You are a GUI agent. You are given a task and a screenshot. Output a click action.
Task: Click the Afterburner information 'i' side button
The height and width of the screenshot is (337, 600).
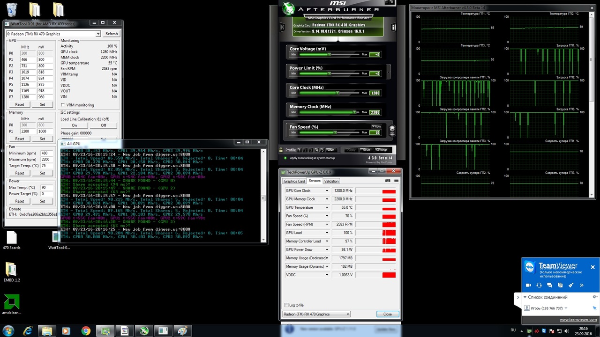click(393, 27)
